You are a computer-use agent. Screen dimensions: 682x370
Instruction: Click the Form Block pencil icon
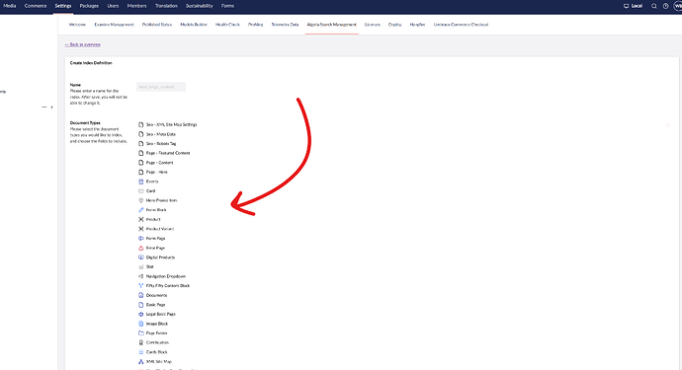click(x=141, y=210)
